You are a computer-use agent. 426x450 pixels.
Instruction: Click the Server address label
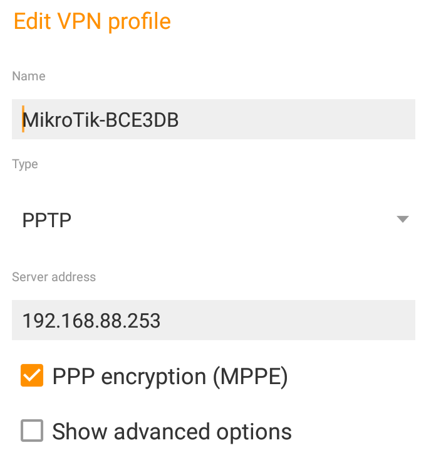pyautogui.click(x=54, y=277)
